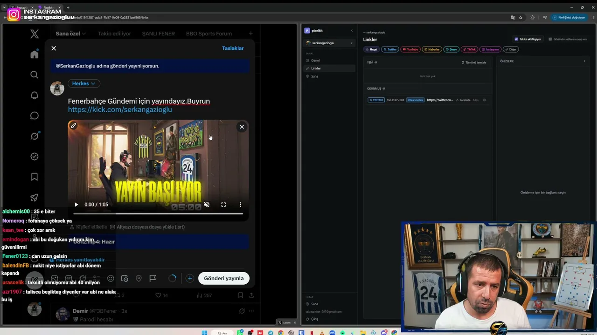
Task: Click the rocket icon in X sidebar
Action: 35,197
